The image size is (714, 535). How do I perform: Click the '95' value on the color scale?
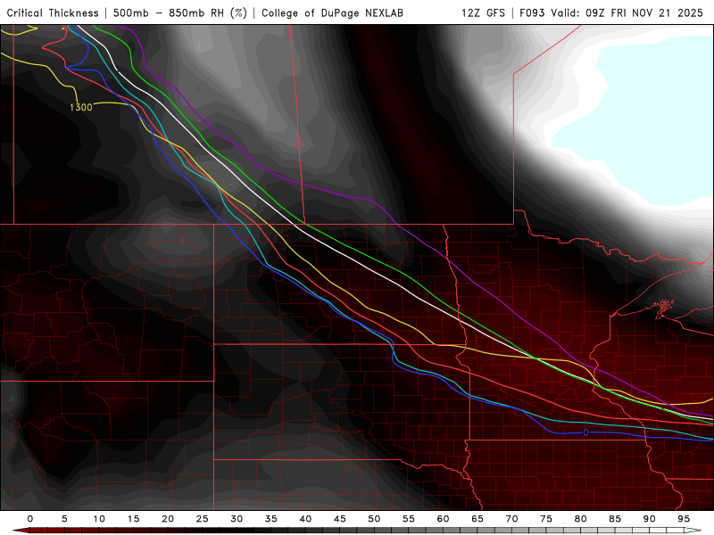(x=684, y=519)
